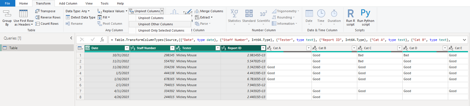The width and height of the screenshot is (470, 106).
Task: Click the Date column type icon
Action: point(87,48)
